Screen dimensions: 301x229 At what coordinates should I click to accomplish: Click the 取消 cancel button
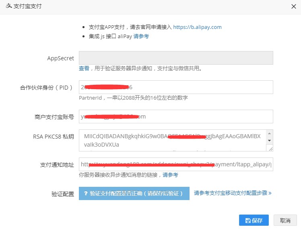[x=285, y=220]
